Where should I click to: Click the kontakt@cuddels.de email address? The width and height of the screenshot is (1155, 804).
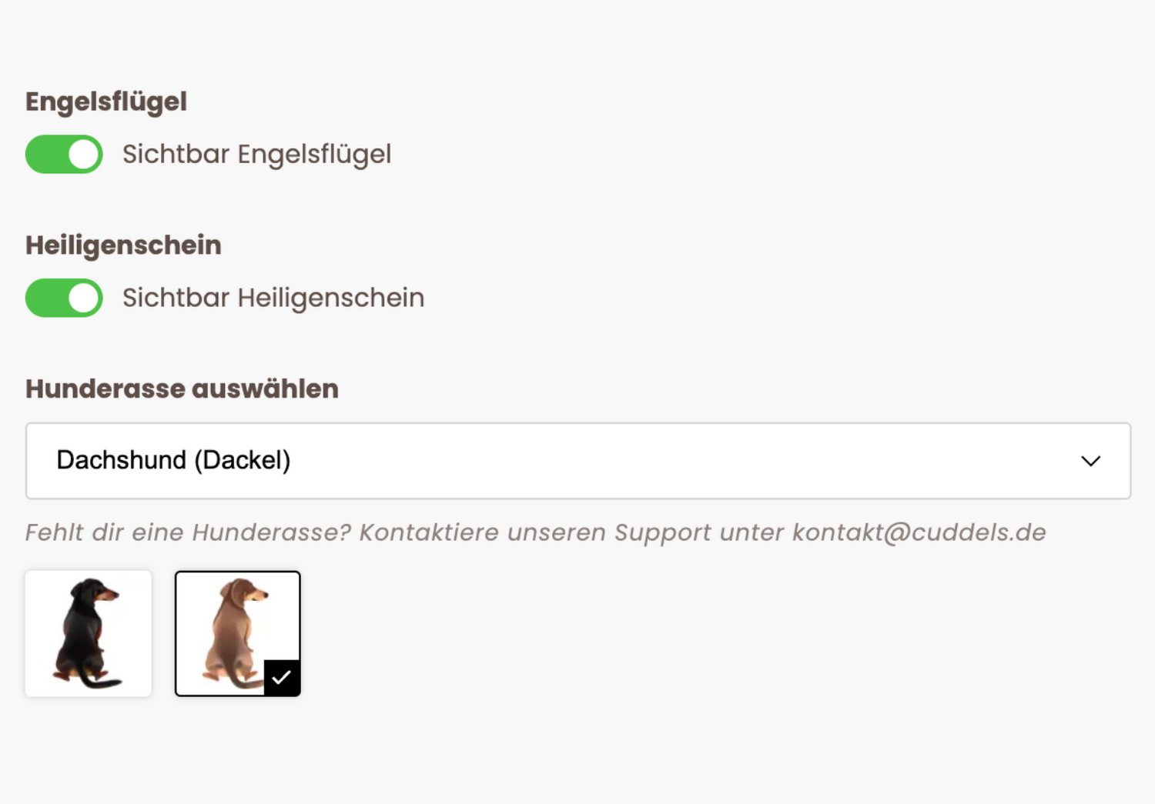point(919,532)
